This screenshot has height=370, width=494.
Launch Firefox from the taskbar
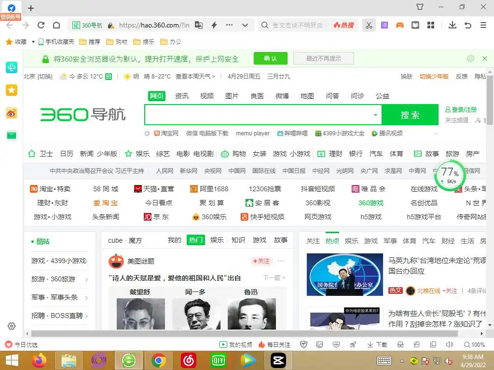[x=40, y=360]
